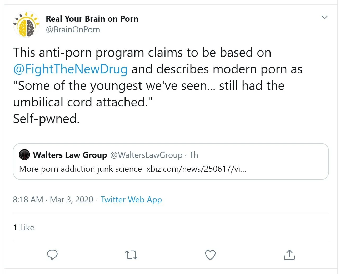This screenshot has height=274, width=340.
Task: Click the Walters Law Group display name
Action: click(70, 155)
